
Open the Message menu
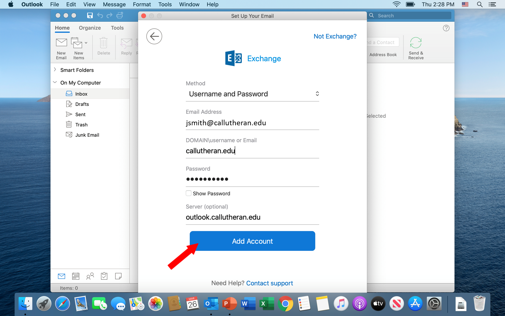(x=114, y=4)
